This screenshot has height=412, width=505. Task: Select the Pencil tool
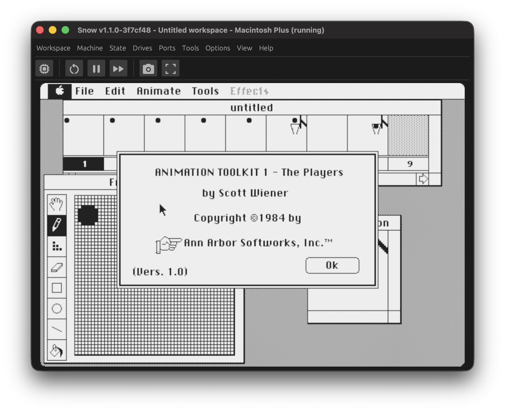pos(57,226)
